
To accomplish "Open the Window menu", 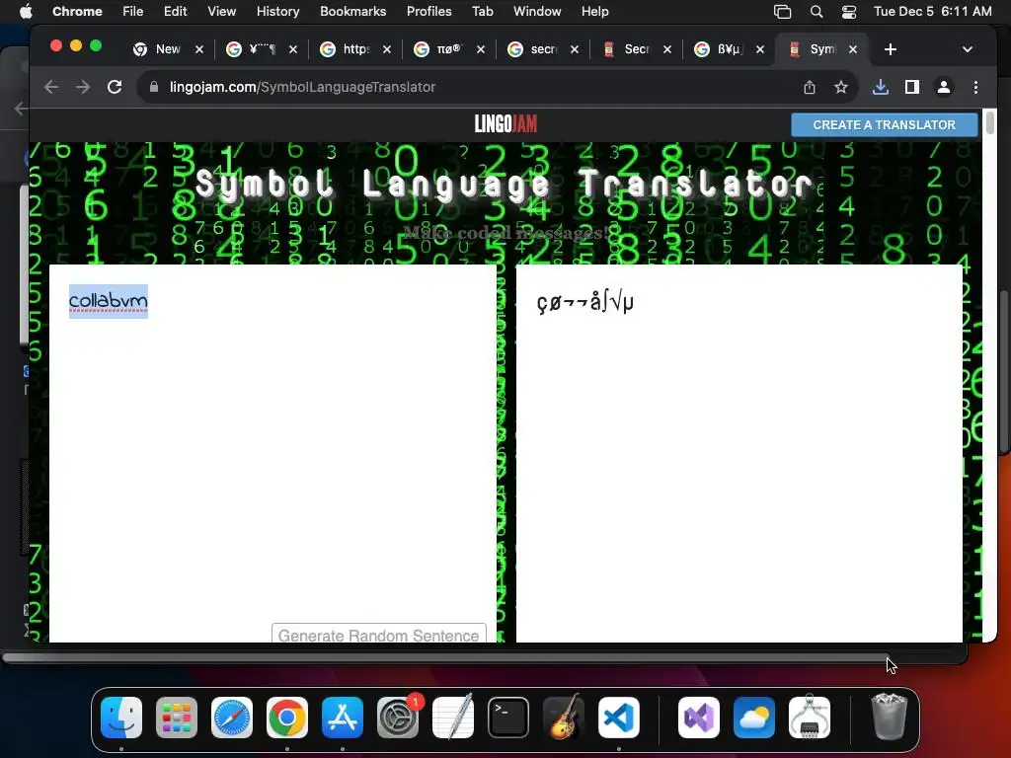I will click(537, 12).
